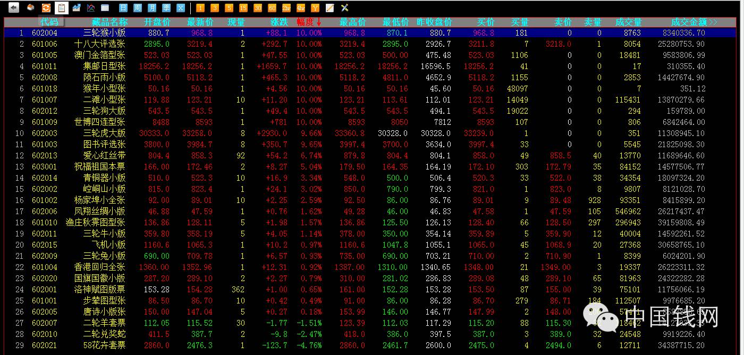
Task: Select the 十八大评选张 row
Action: pyautogui.click(x=370, y=44)
